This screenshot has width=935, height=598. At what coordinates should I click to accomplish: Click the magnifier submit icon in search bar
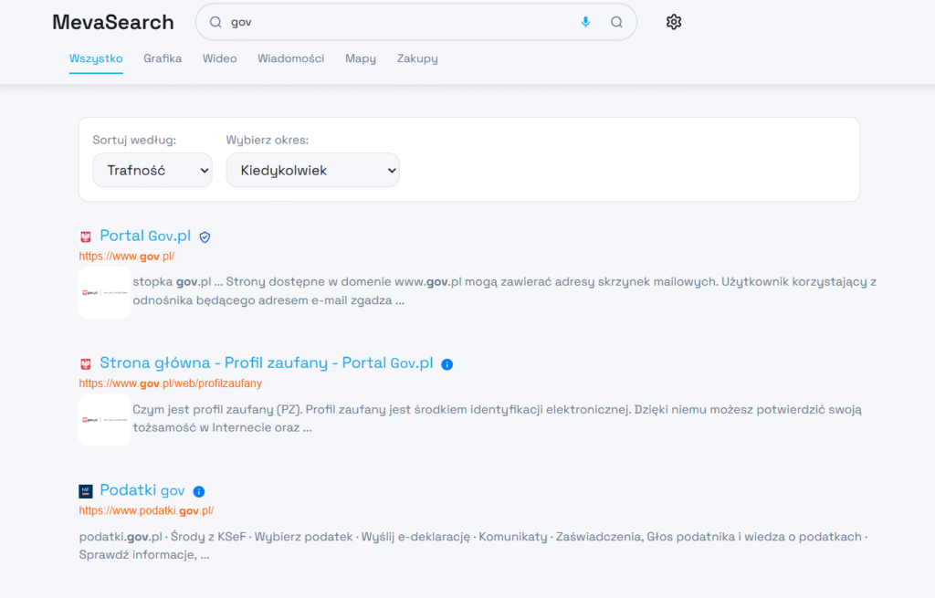(x=616, y=22)
